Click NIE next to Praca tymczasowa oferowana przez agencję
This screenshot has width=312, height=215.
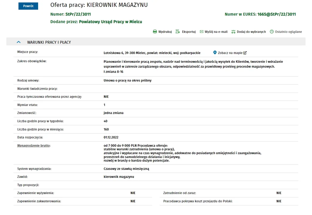point(106,97)
